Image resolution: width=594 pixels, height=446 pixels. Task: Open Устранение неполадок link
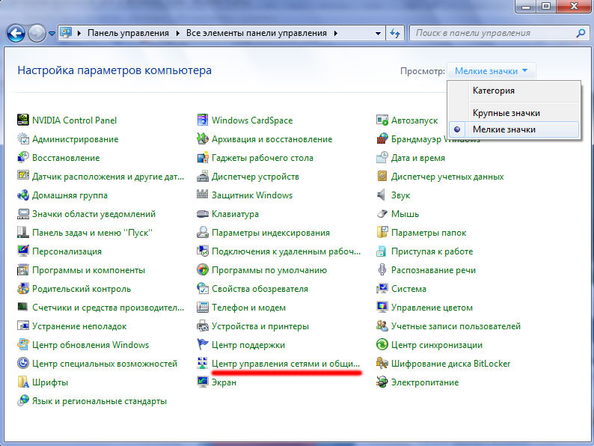[79, 326]
